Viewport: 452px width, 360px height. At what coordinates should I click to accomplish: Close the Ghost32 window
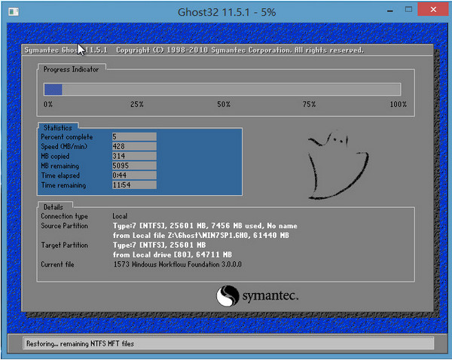(x=433, y=10)
